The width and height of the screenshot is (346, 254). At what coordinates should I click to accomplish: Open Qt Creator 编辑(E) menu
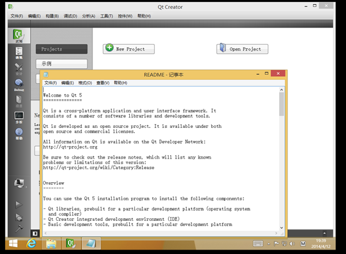pyautogui.click(x=34, y=16)
